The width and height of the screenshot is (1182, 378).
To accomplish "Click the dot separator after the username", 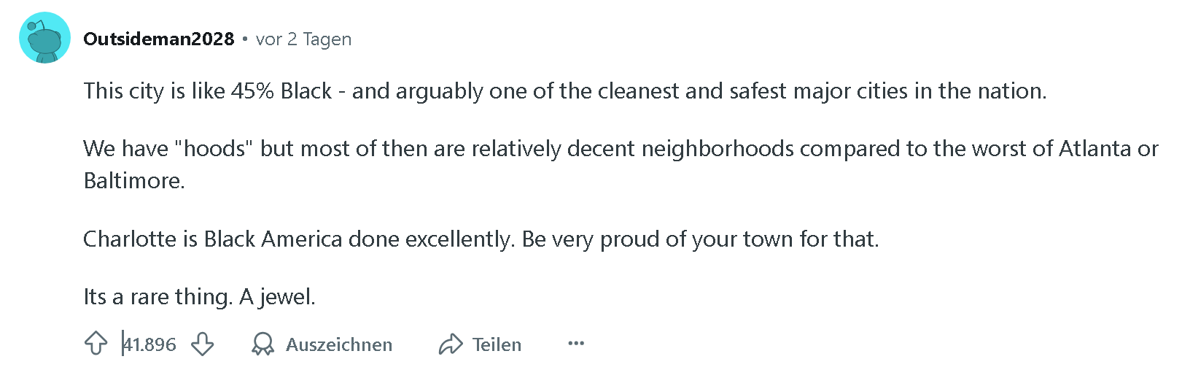I will point(245,39).
